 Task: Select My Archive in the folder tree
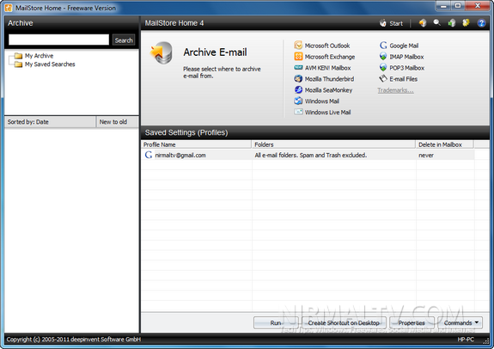39,56
